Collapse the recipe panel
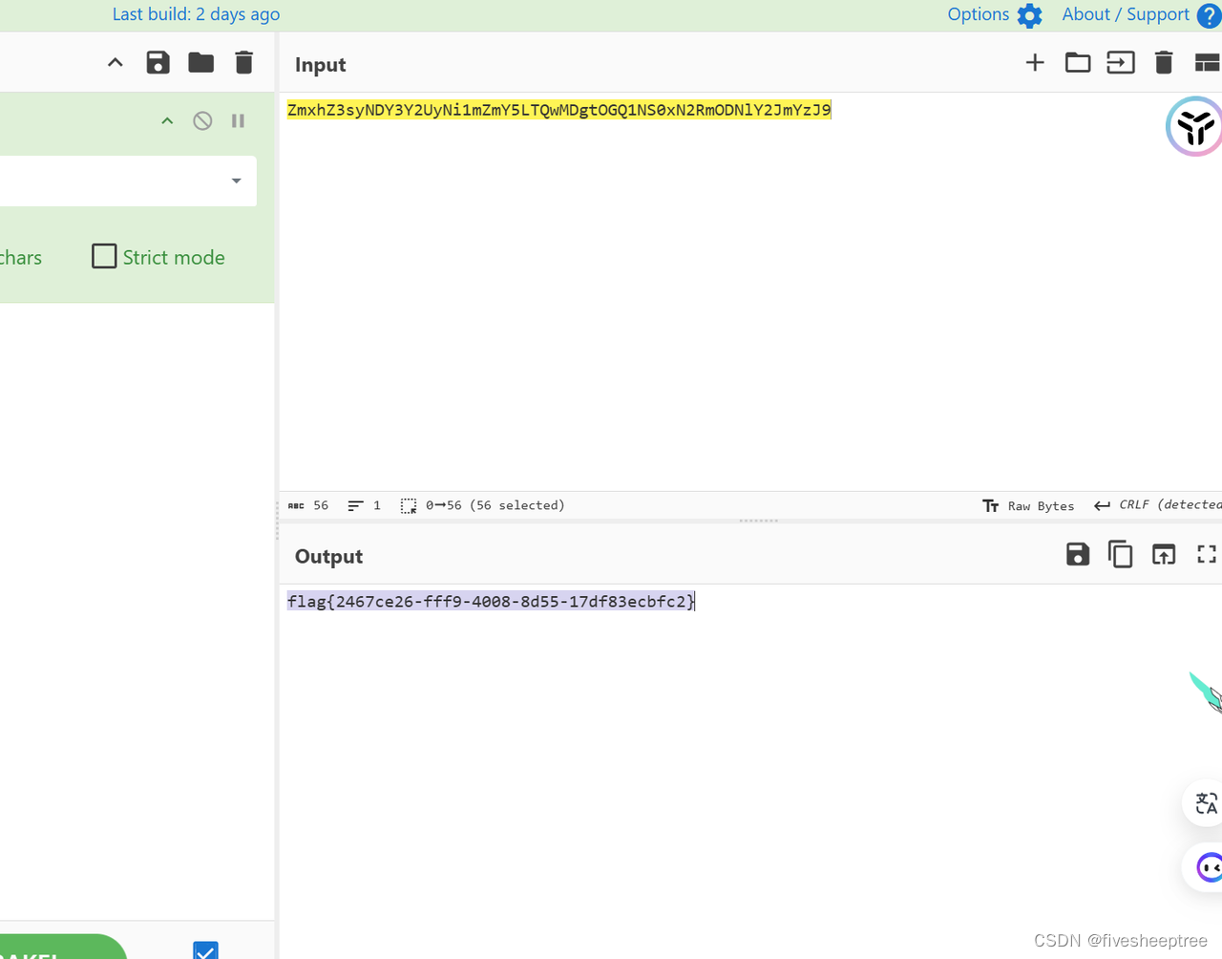This screenshot has height=959, width=1222. (115, 61)
